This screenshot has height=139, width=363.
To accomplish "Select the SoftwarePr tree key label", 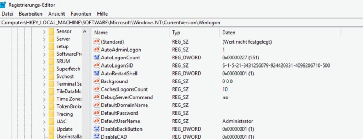I will 69,54.
